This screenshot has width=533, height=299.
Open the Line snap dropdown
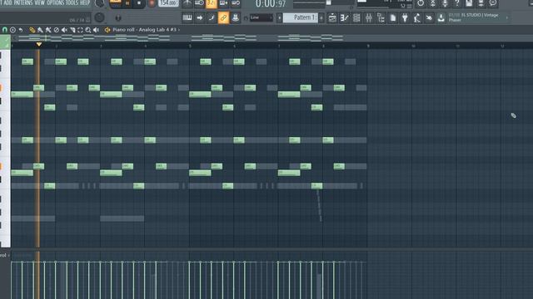(262, 17)
